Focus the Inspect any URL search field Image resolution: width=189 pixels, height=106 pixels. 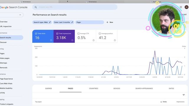pyautogui.click(x=75, y=7)
